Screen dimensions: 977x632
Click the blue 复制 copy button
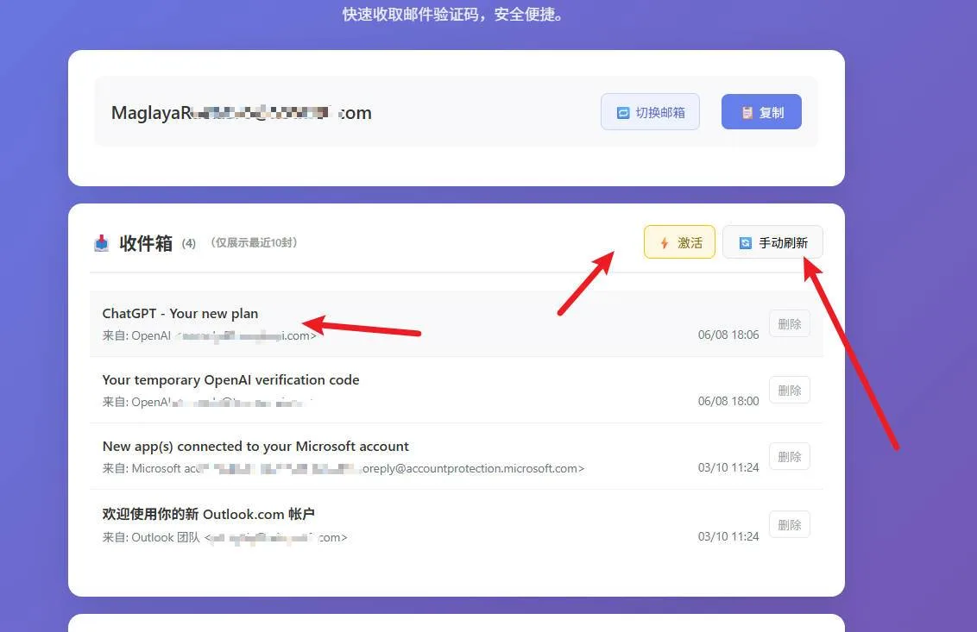point(761,112)
